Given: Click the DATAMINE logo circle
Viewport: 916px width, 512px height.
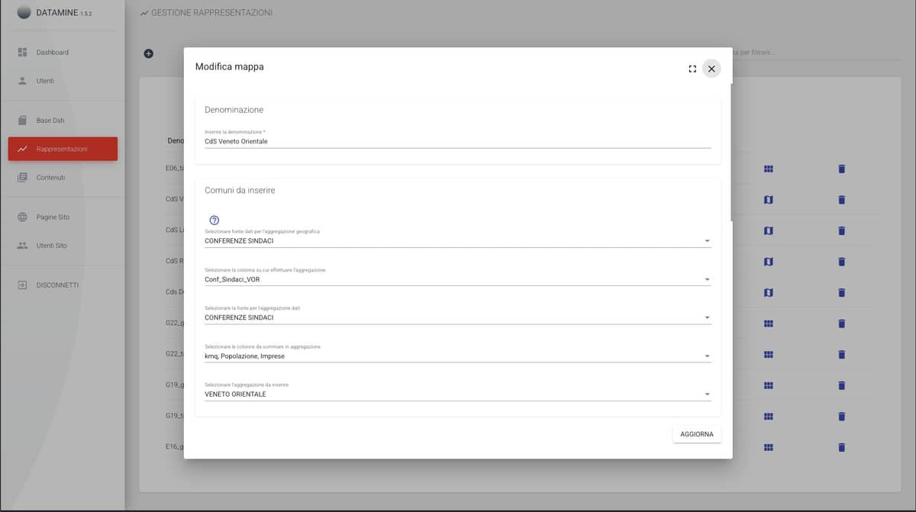Looking at the screenshot, I should (x=24, y=12).
